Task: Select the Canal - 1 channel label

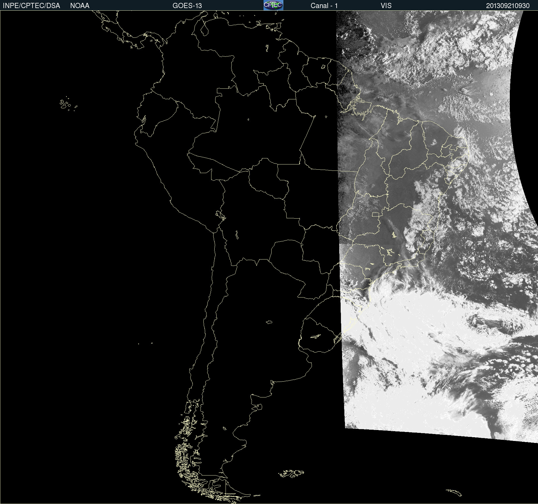Action: (x=324, y=6)
